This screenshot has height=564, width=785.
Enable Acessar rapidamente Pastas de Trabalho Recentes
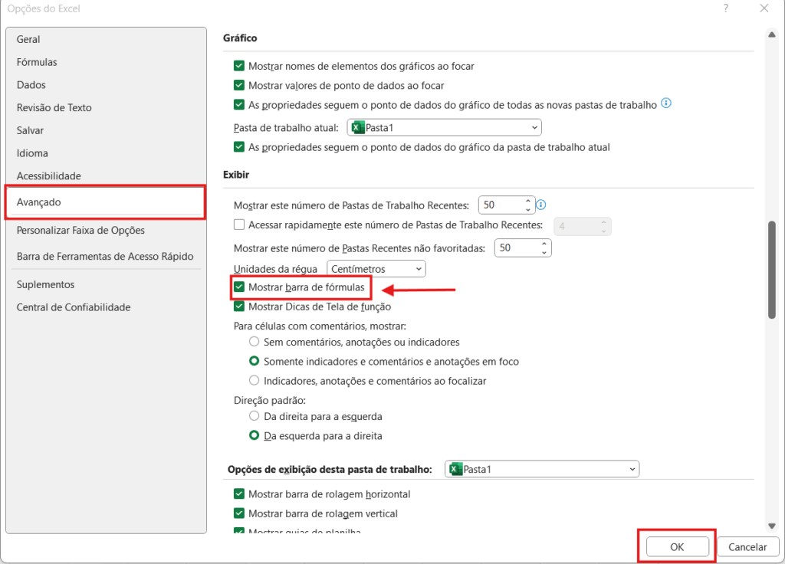pyautogui.click(x=240, y=226)
